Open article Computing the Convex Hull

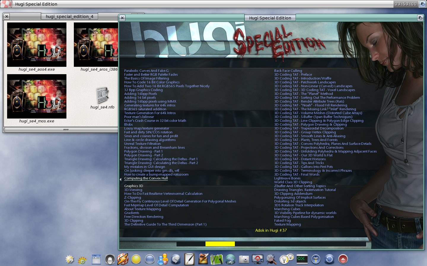146,178
